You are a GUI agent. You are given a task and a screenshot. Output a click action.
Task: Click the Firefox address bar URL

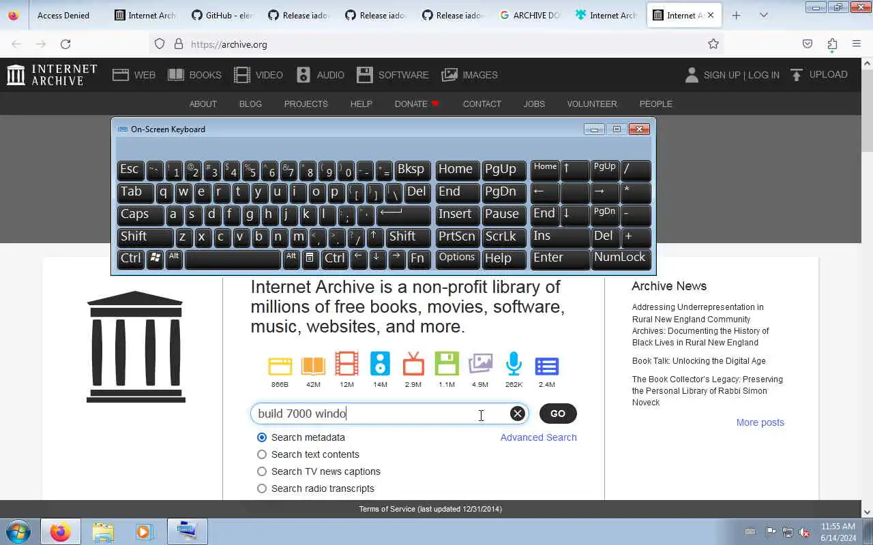click(x=229, y=44)
